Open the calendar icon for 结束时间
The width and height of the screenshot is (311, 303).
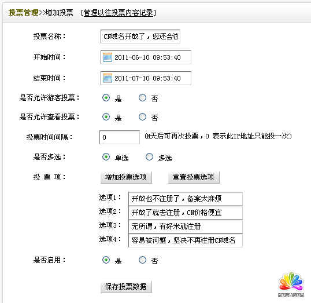108,78
